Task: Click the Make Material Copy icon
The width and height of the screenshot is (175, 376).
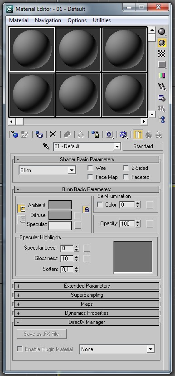Action: [x=67, y=135]
